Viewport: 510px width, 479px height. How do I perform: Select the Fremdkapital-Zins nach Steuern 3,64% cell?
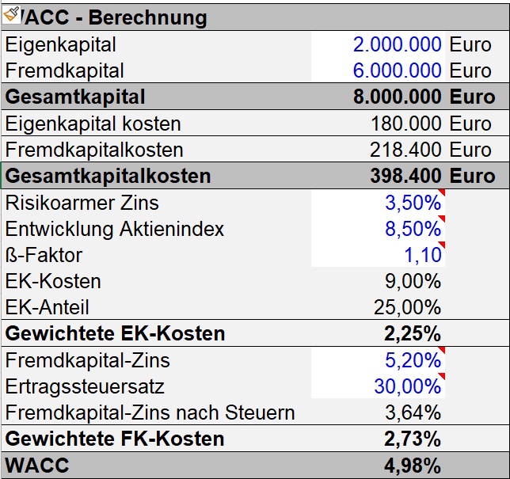click(378, 412)
